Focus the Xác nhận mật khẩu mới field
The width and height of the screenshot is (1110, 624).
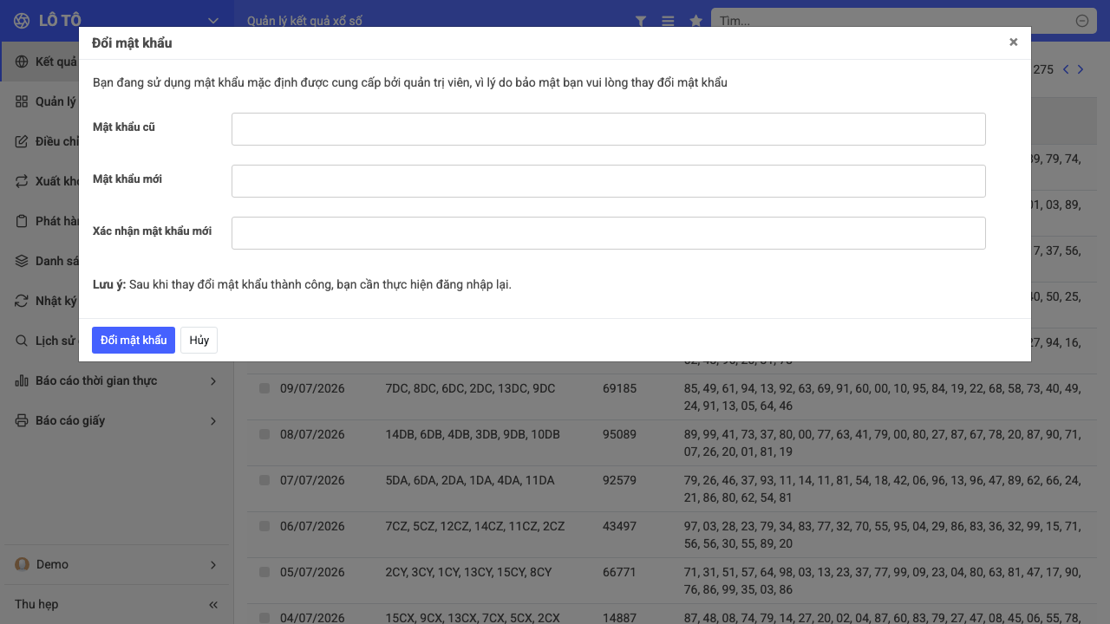tap(609, 233)
